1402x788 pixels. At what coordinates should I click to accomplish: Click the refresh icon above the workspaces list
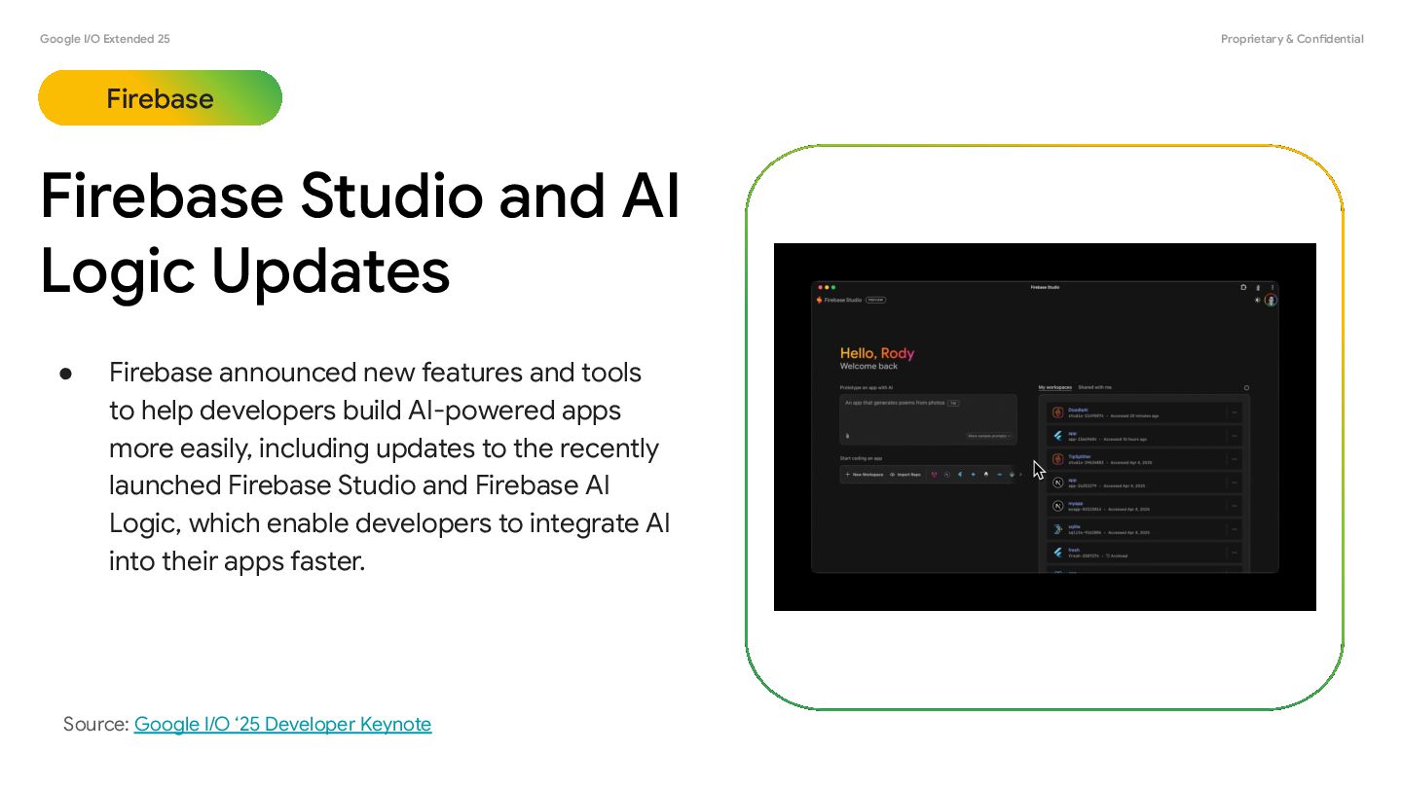click(x=1246, y=387)
